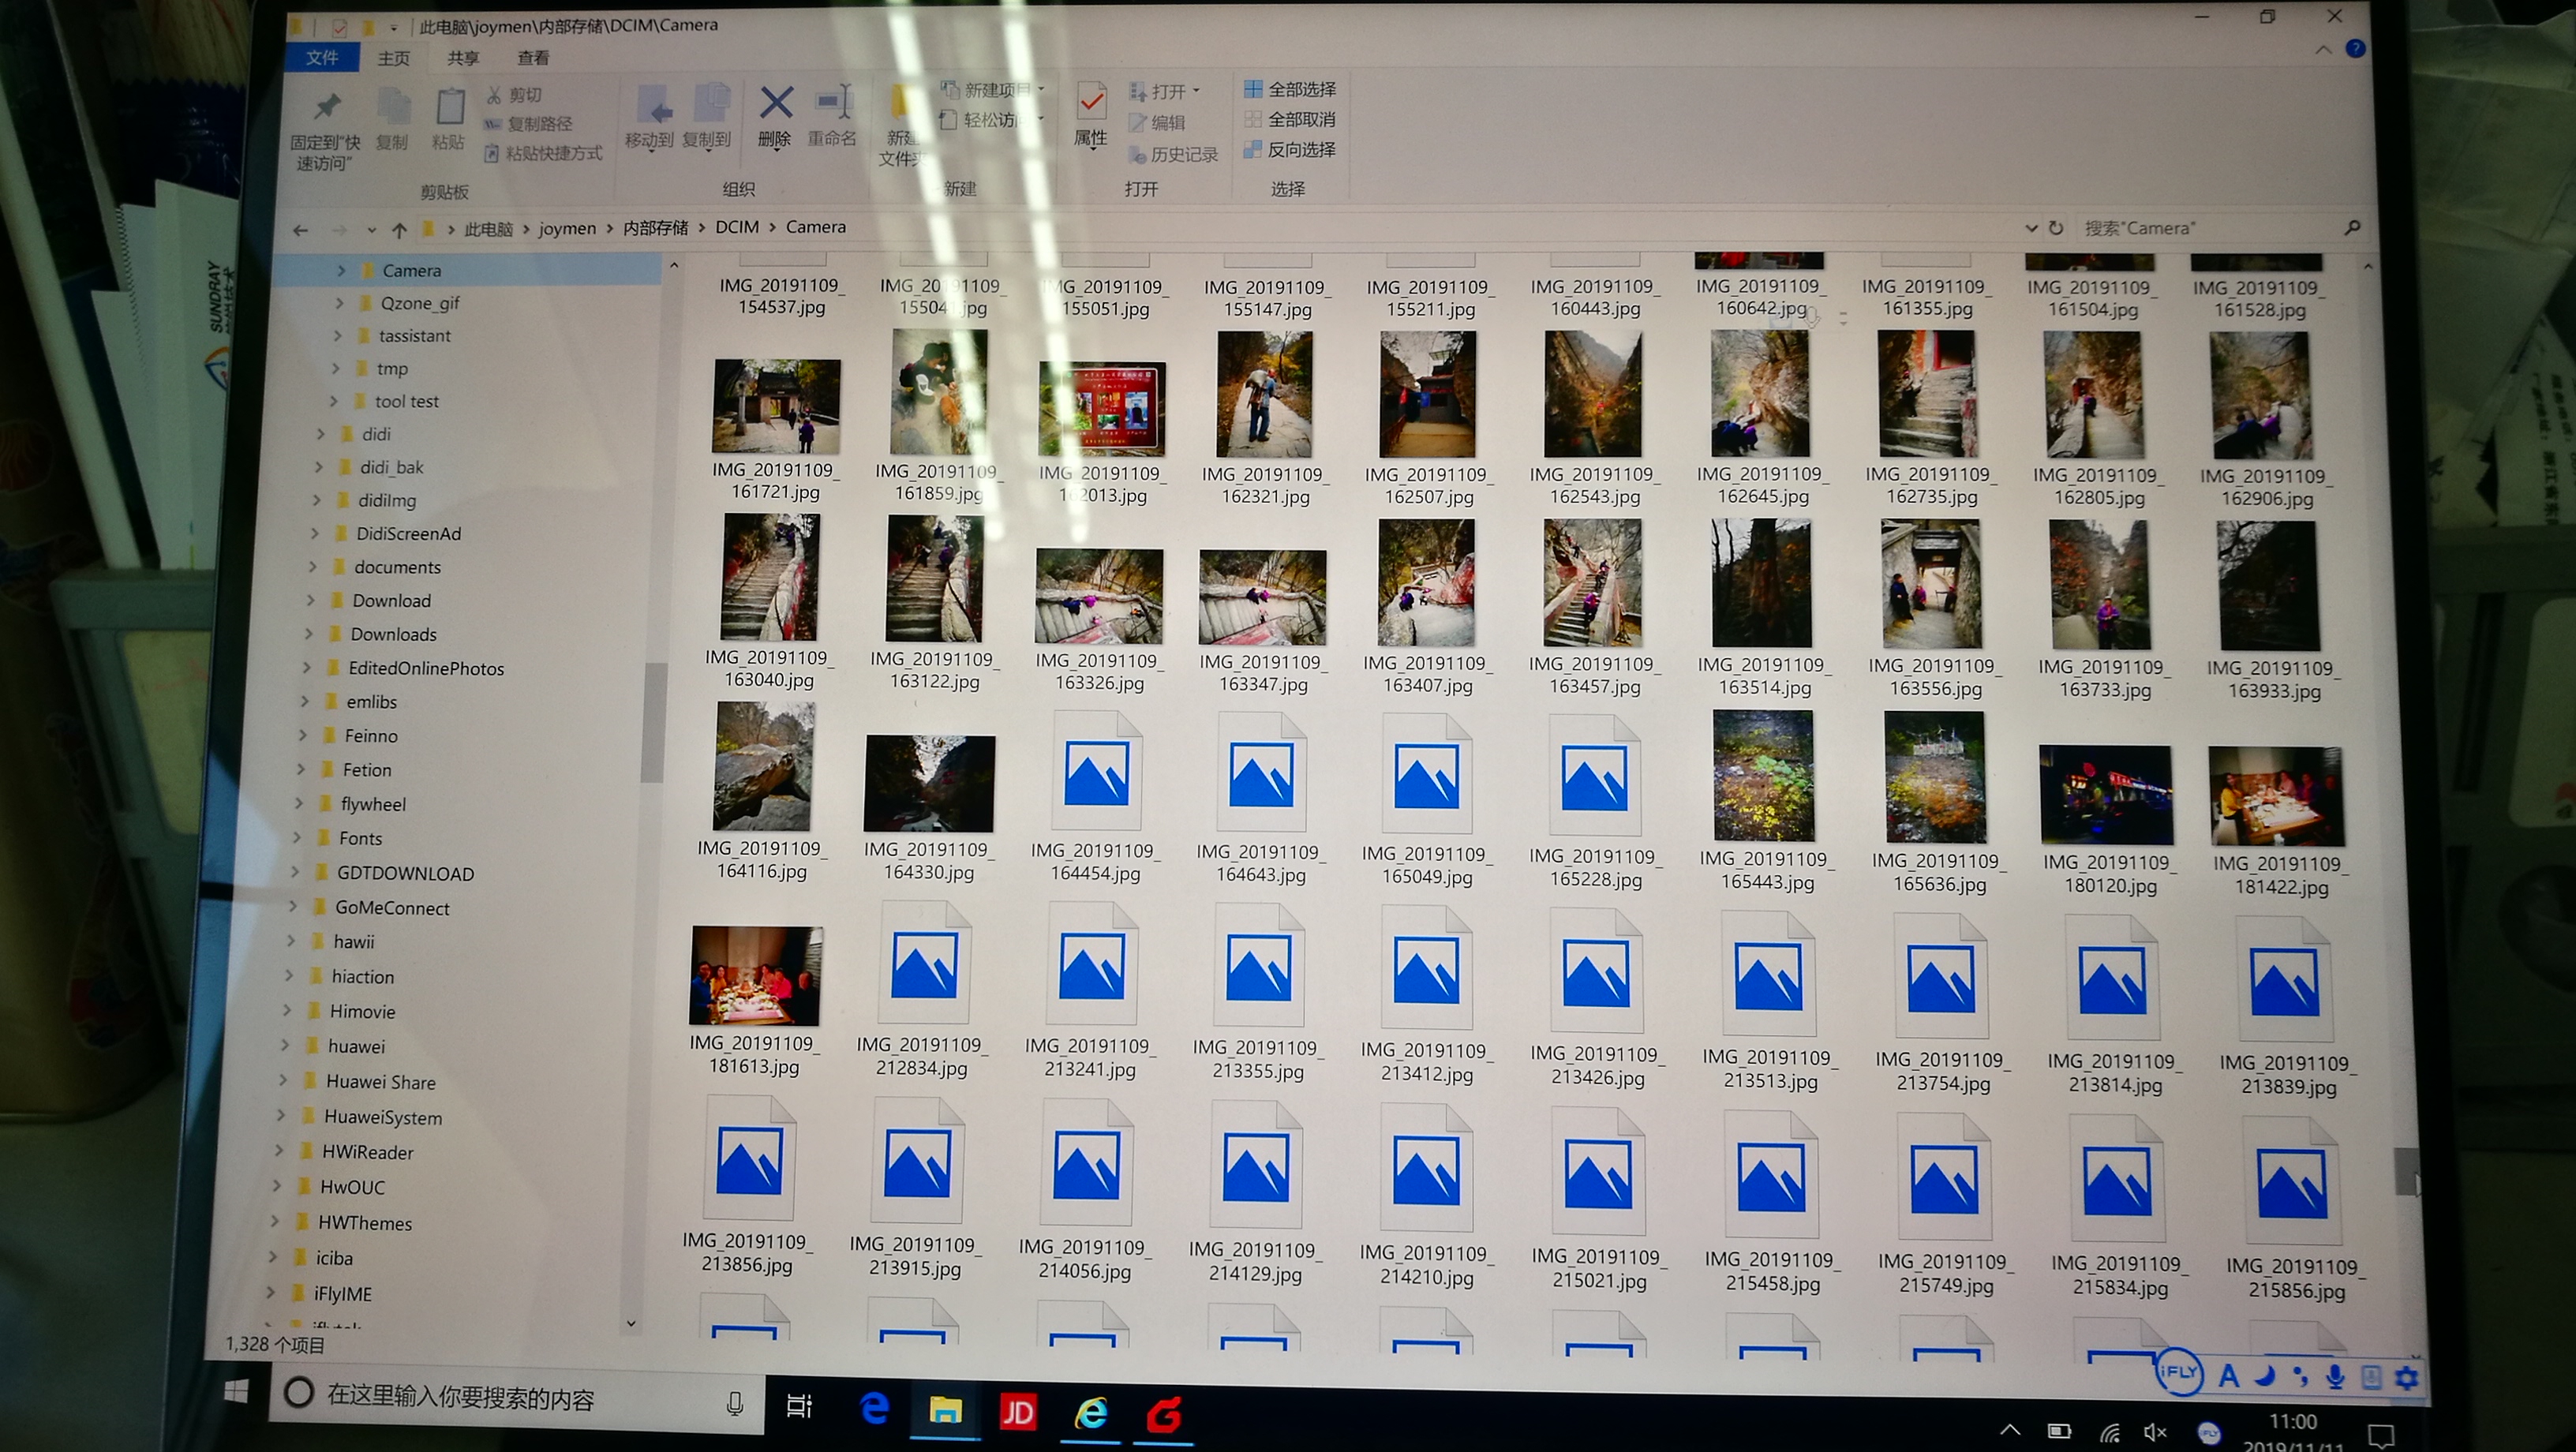Image resolution: width=2576 pixels, height=1452 pixels.
Task: Click DCIM in the breadcrumb path
Action: click(736, 227)
